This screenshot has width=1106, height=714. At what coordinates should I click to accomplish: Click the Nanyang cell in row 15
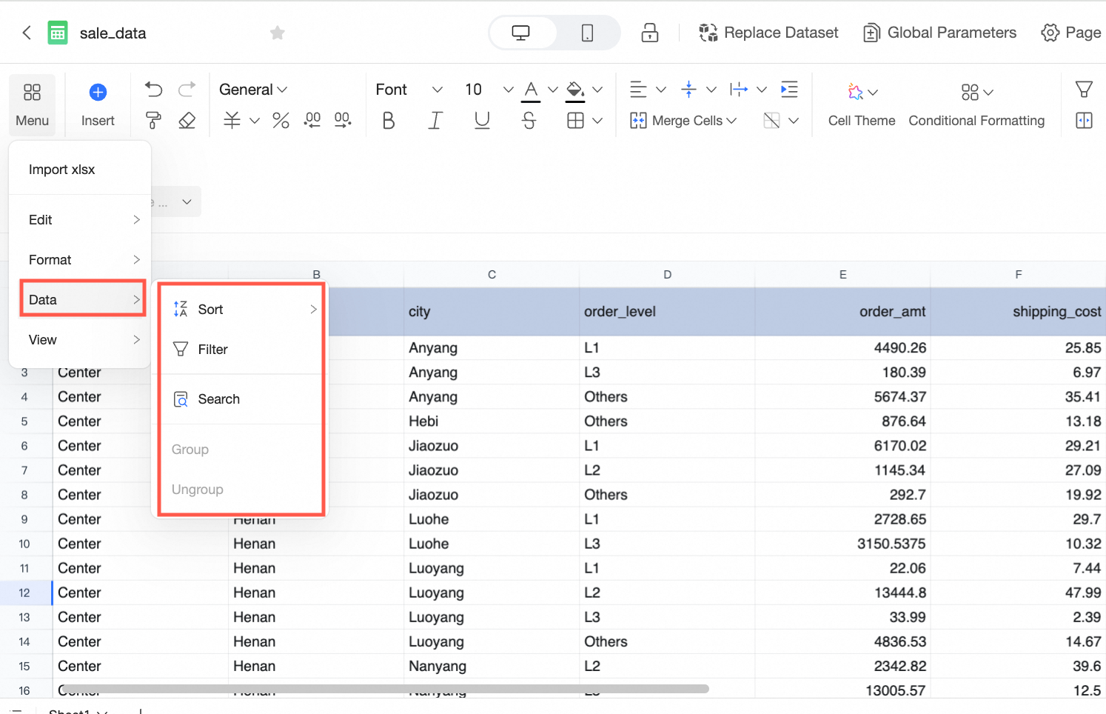[492, 666]
